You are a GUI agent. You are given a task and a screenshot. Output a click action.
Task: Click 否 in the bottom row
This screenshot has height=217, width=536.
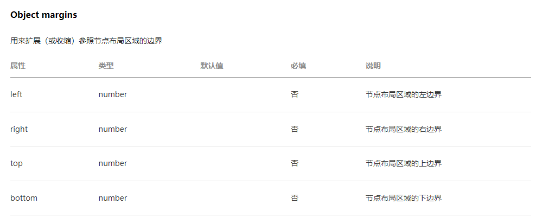(x=295, y=198)
